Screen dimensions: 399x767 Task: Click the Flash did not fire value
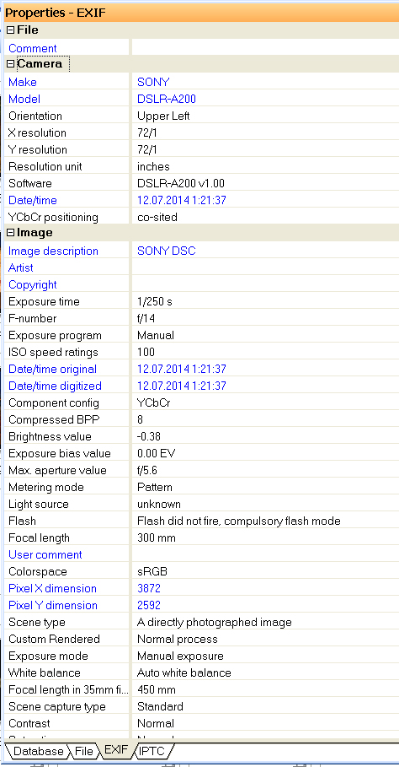[x=238, y=521]
